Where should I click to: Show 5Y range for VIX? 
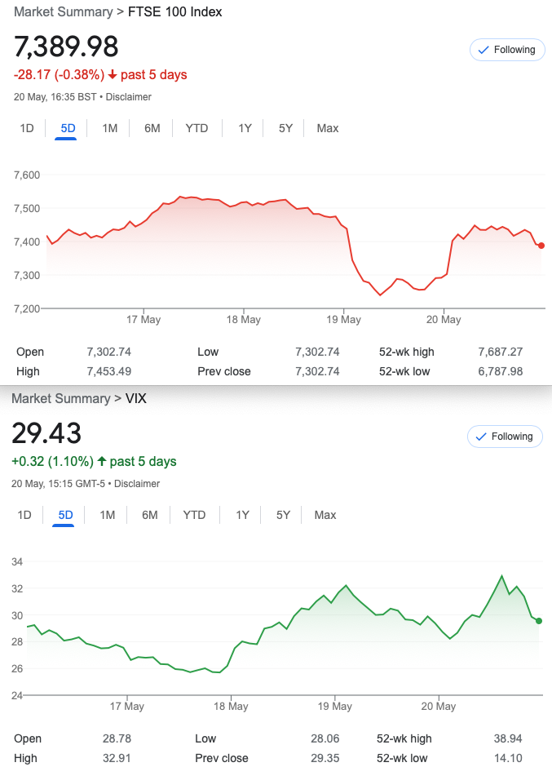[283, 515]
